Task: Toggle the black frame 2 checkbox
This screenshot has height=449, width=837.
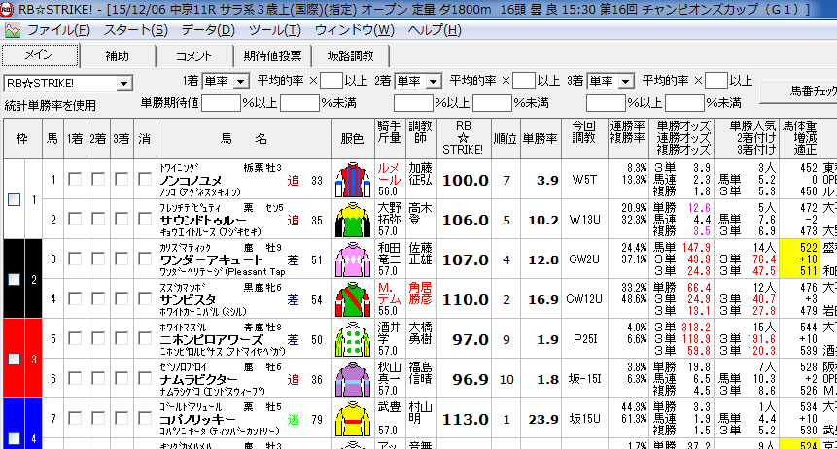Action: pyautogui.click(x=14, y=279)
